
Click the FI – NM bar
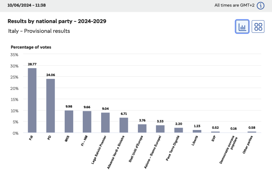pos(87,122)
